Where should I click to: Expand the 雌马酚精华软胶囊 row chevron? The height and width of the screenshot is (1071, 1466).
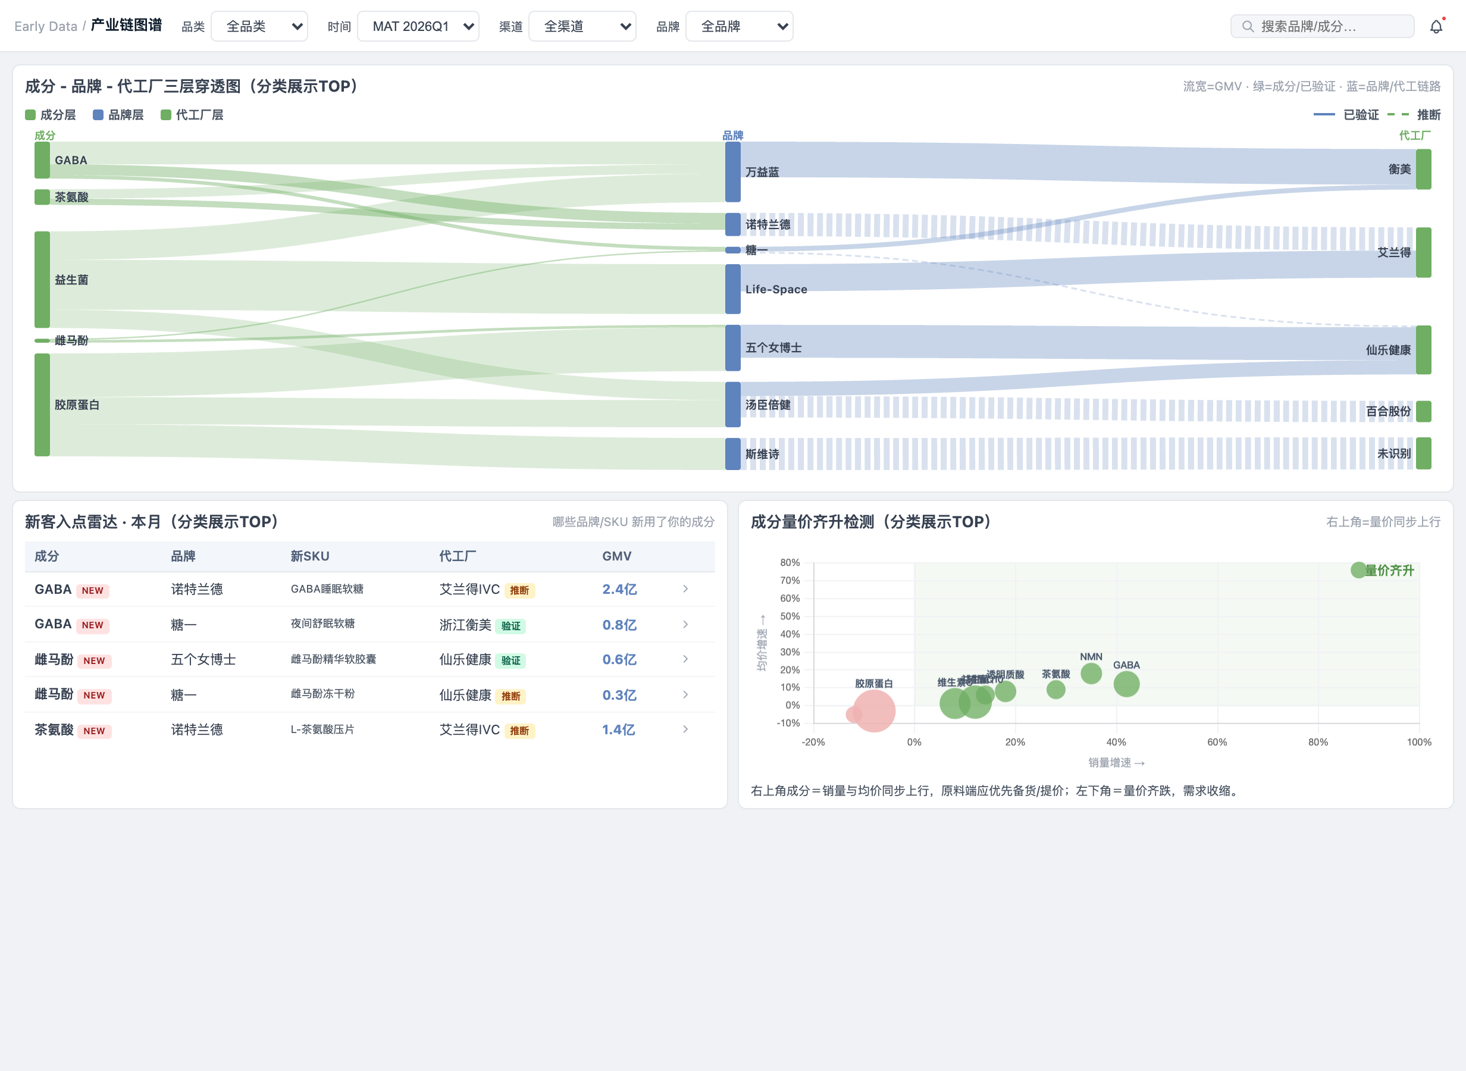point(685,659)
